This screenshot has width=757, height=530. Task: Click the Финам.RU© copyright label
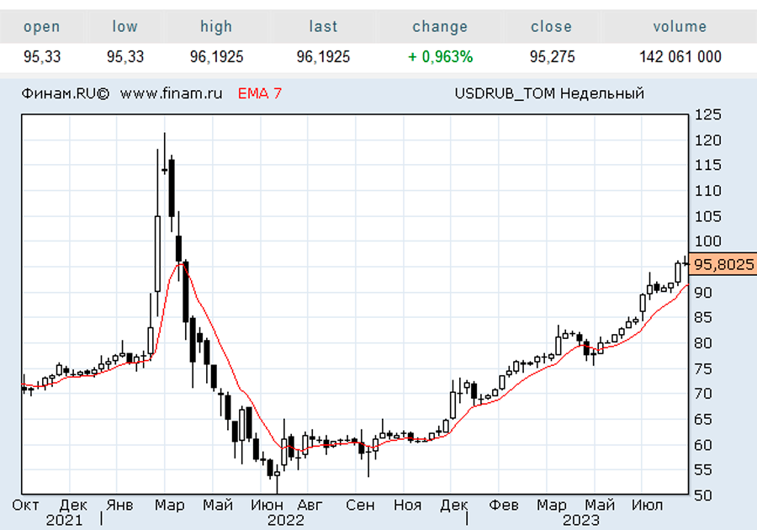(x=66, y=93)
